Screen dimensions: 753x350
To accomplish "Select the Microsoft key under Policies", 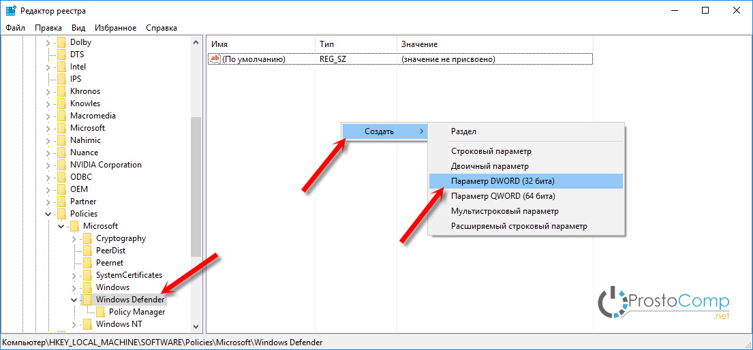I will pyautogui.click(x=100, y=225).
